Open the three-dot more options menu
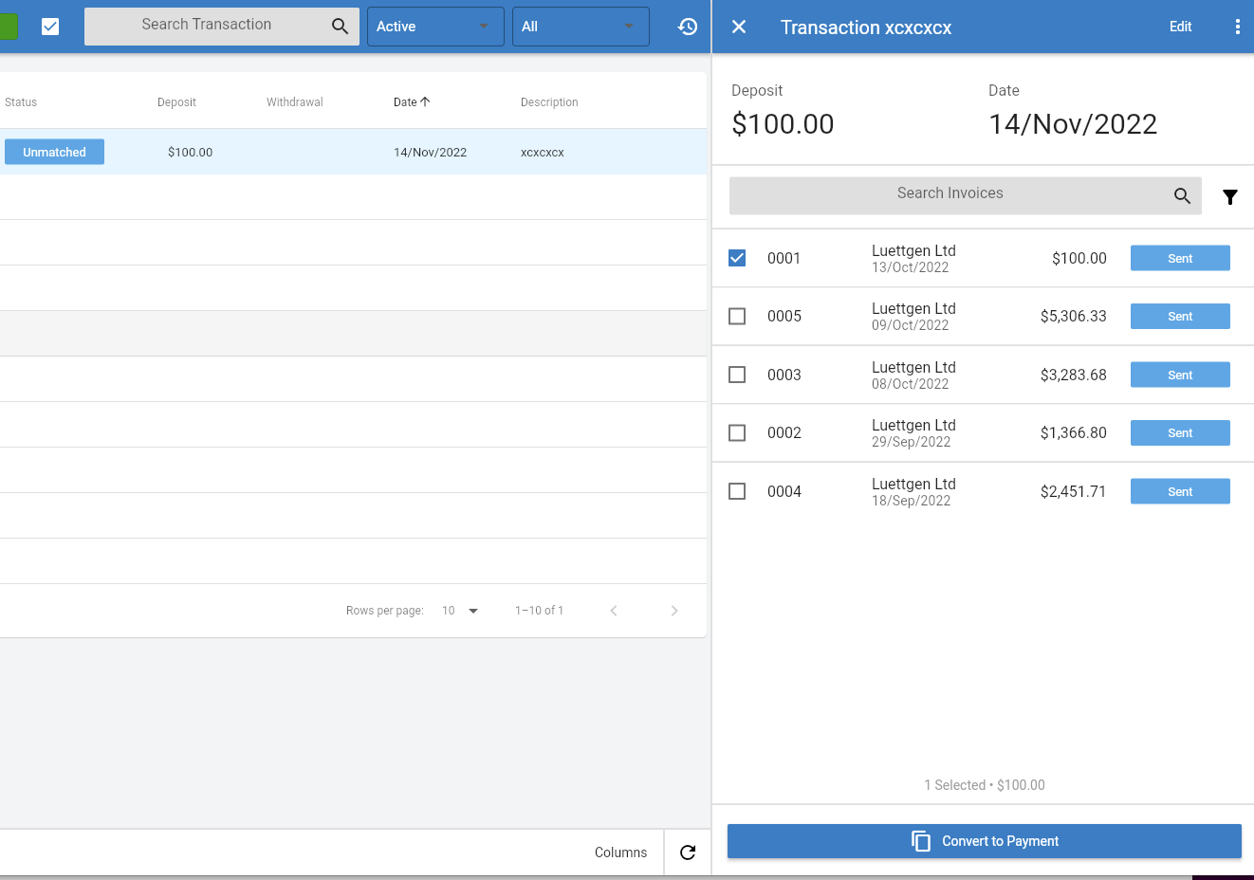Viewport: 1254px width, 880px height. [1237, 27]
